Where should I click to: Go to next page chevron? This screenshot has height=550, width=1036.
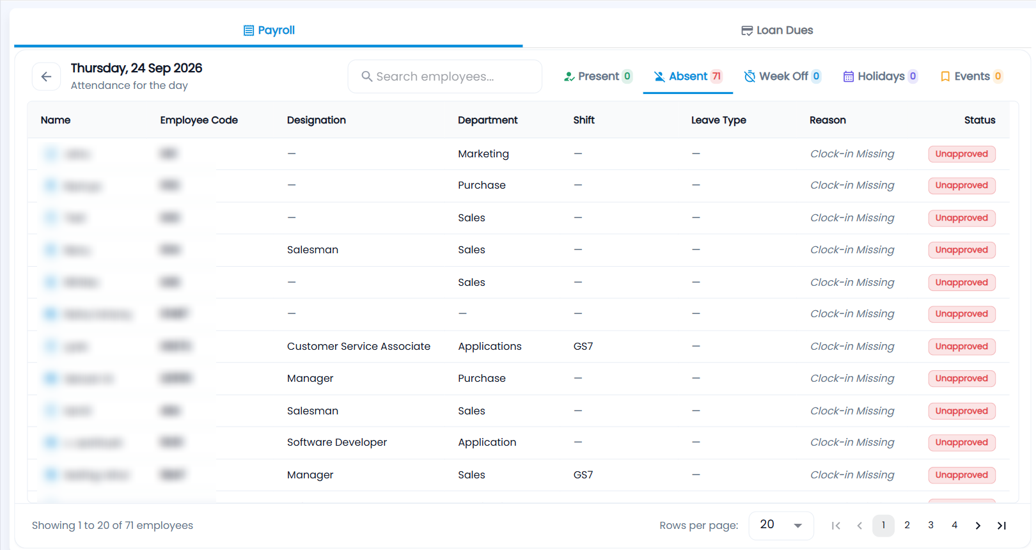[x=978, y=526]
